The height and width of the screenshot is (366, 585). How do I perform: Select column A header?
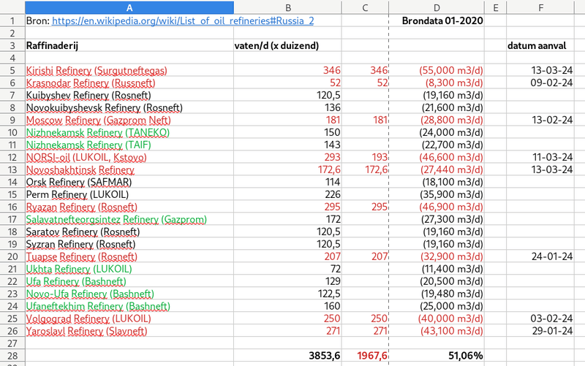129,8
